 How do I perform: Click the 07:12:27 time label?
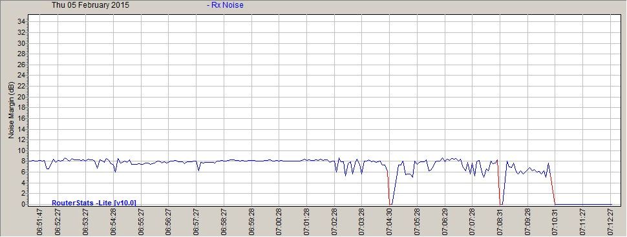pos(611,221)
